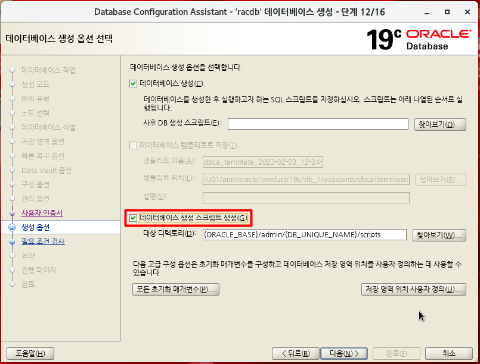Click the 배치 유형 step in sidebar
Screen dimensions: 480x364
coord(36,99)
